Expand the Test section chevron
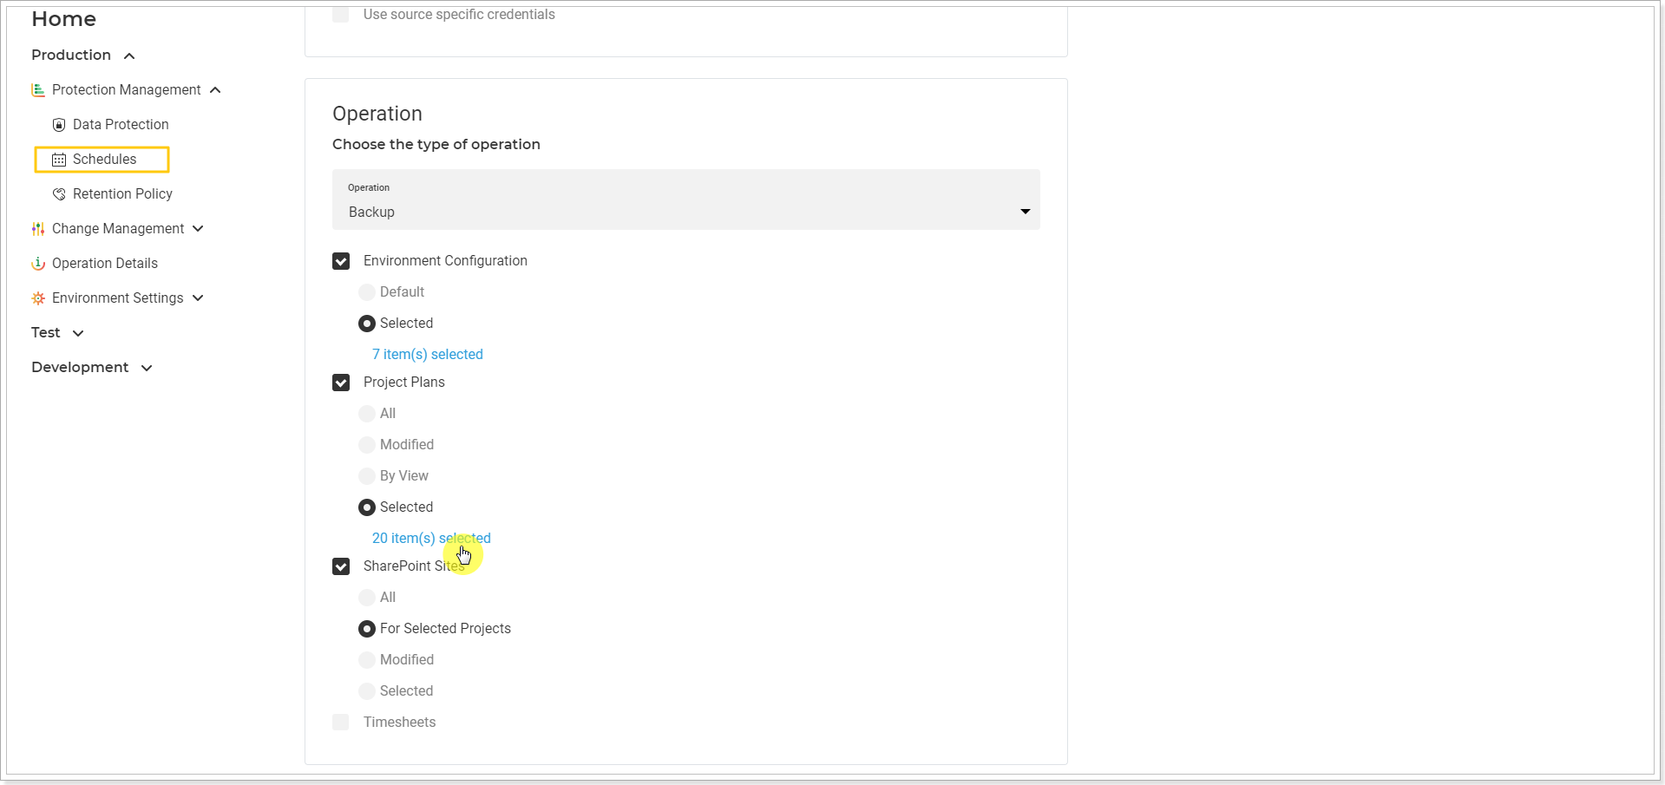This screenshot has width=1665, height=785. 78,333
